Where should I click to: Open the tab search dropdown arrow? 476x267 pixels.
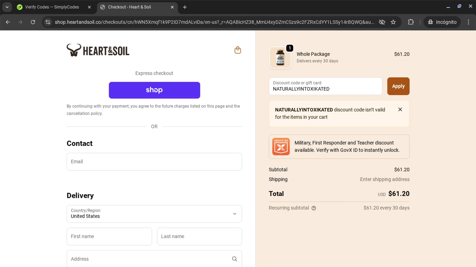point(7,7)
